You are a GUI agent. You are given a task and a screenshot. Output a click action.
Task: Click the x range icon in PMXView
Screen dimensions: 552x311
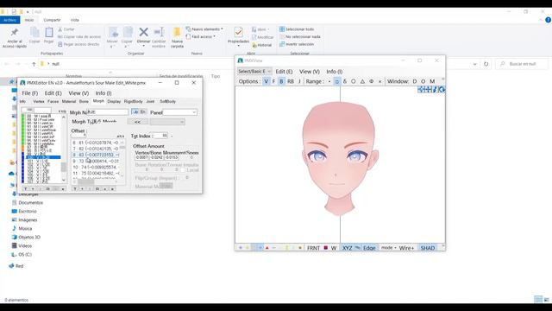point(379,81)
